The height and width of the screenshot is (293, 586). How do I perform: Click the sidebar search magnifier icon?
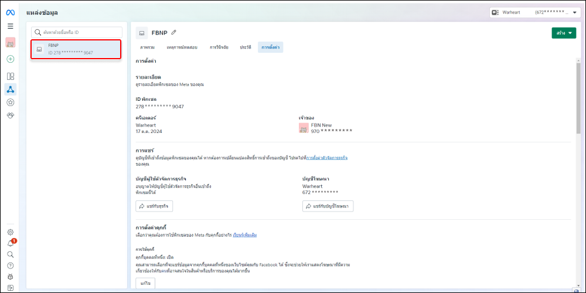[11, 254]
